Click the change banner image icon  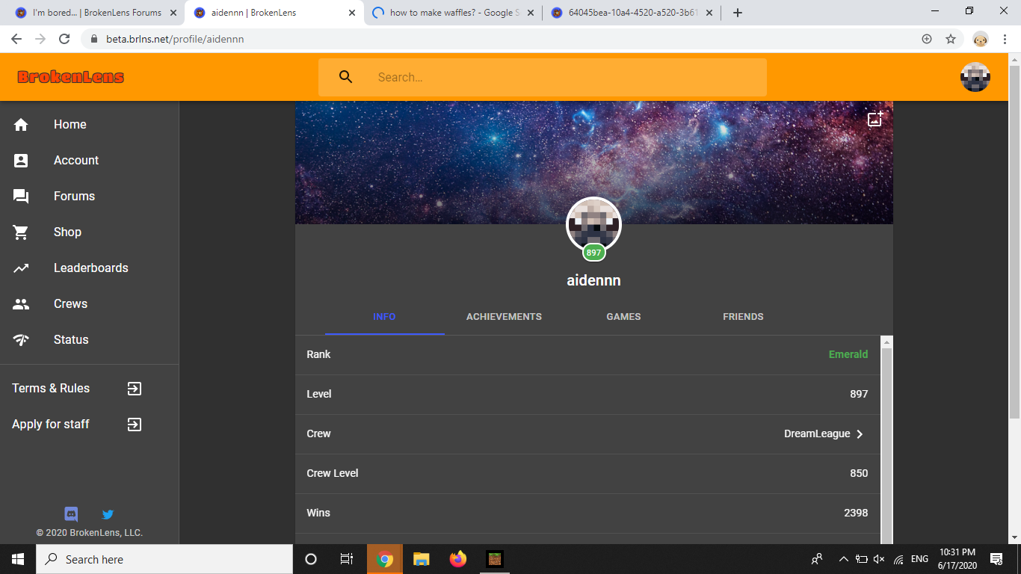(875, 119)
